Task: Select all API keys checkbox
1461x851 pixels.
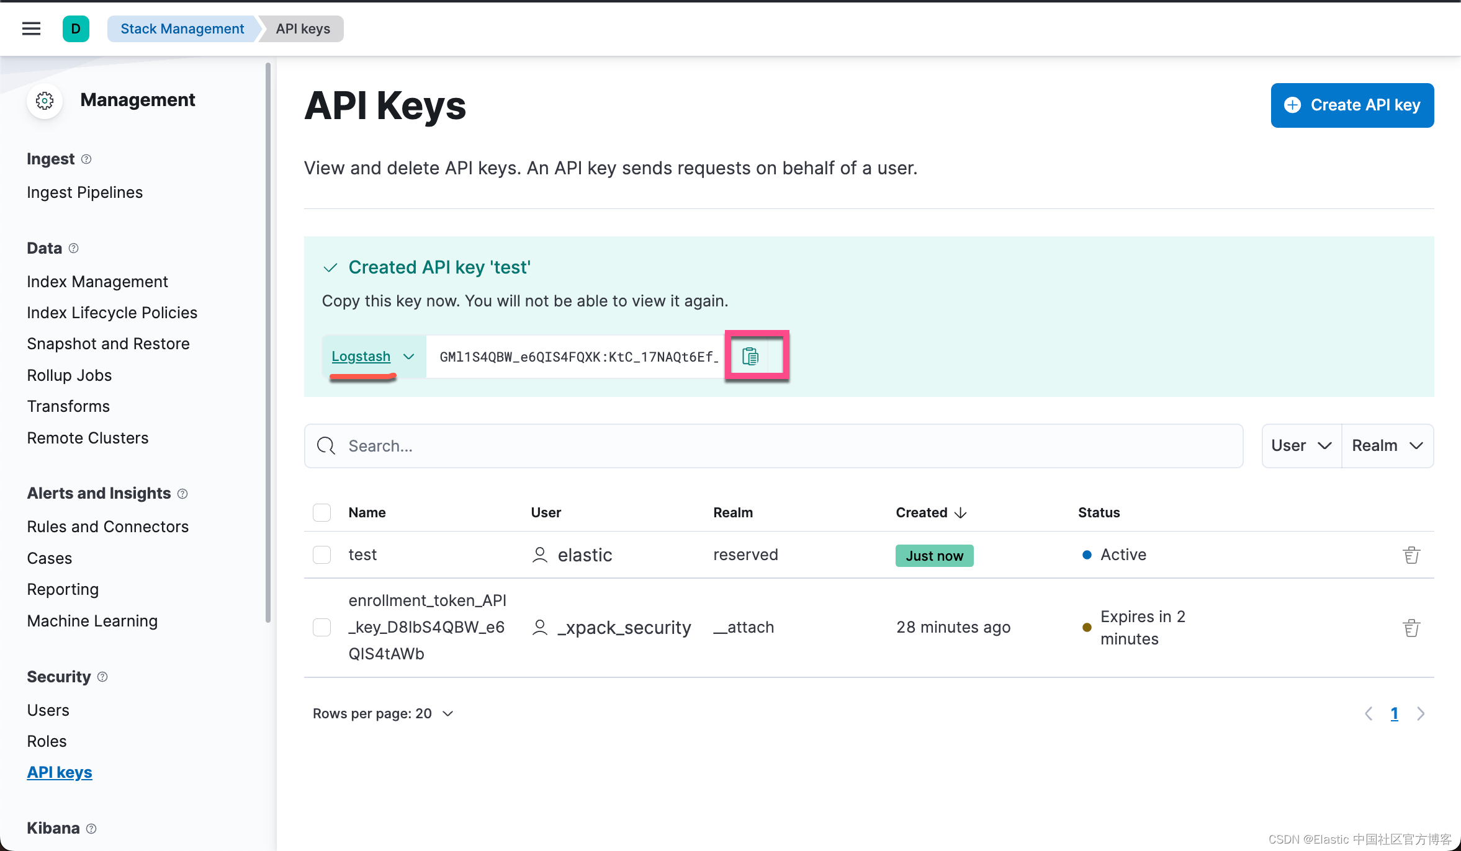Action: tap(321, 513)
